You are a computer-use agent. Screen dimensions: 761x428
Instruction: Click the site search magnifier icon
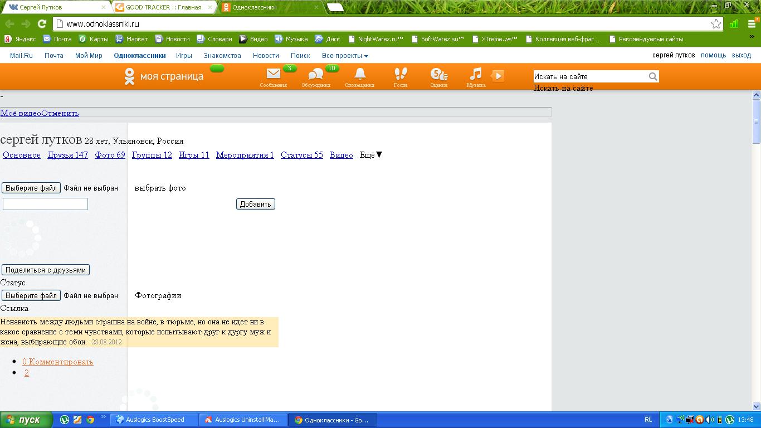coord(653,77)
